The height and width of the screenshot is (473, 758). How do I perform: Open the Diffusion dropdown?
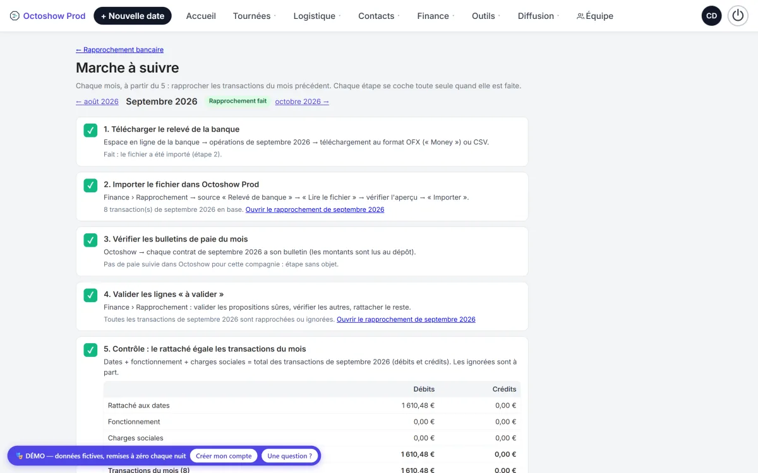coord(539,16)
